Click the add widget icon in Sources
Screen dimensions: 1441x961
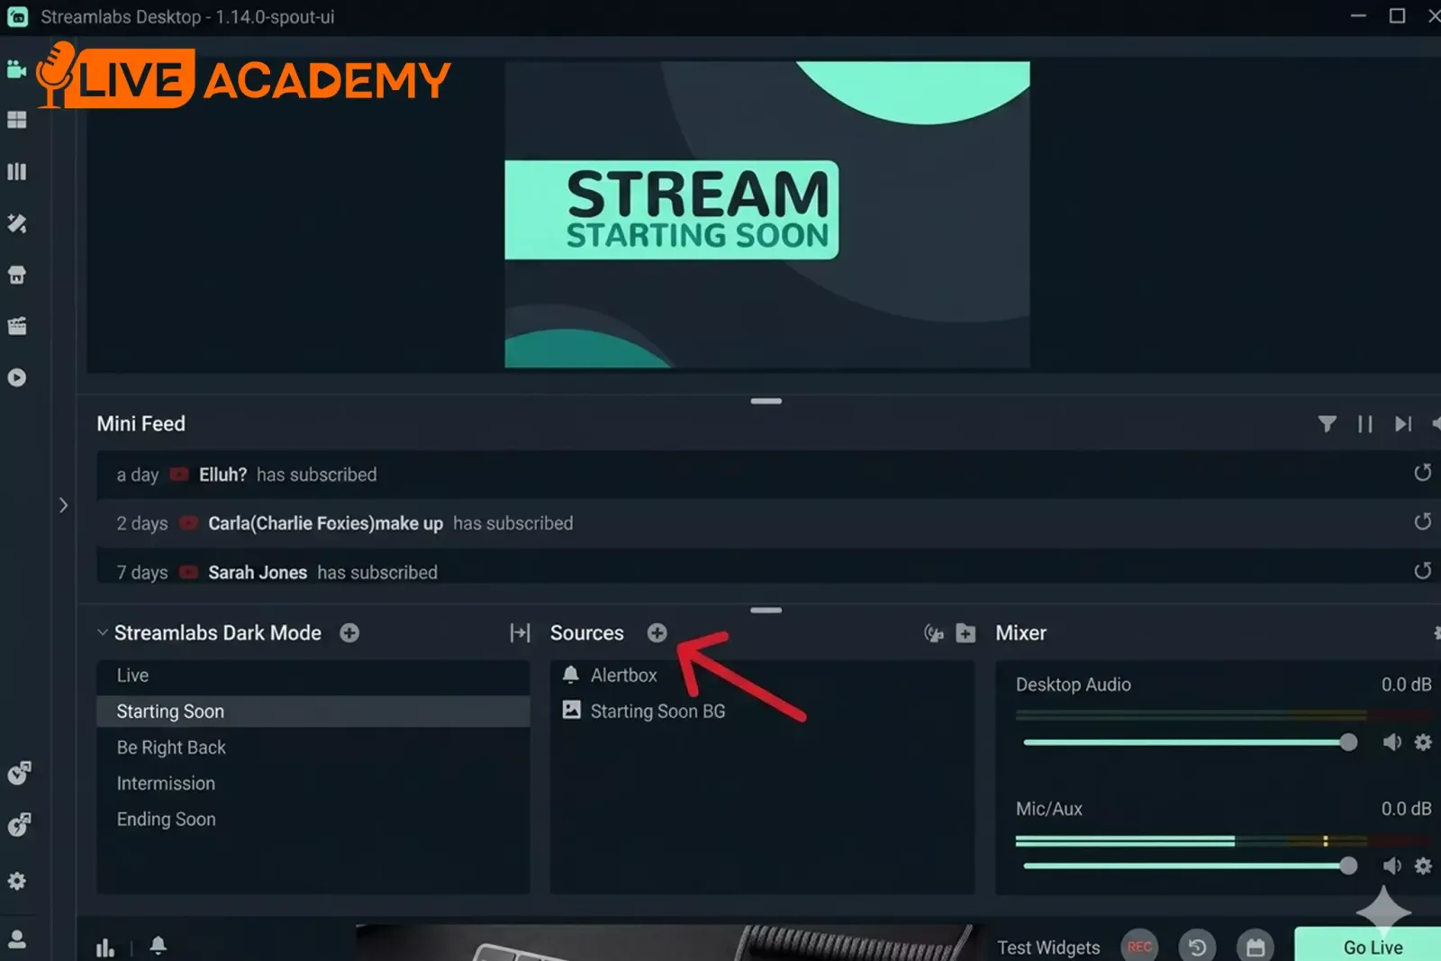[934, 633]
